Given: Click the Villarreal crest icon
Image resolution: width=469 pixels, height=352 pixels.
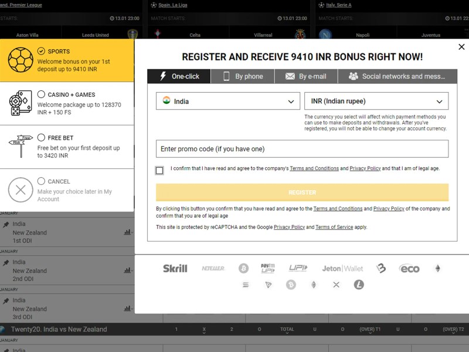Looking at the screenshot, I should (300, 34).
